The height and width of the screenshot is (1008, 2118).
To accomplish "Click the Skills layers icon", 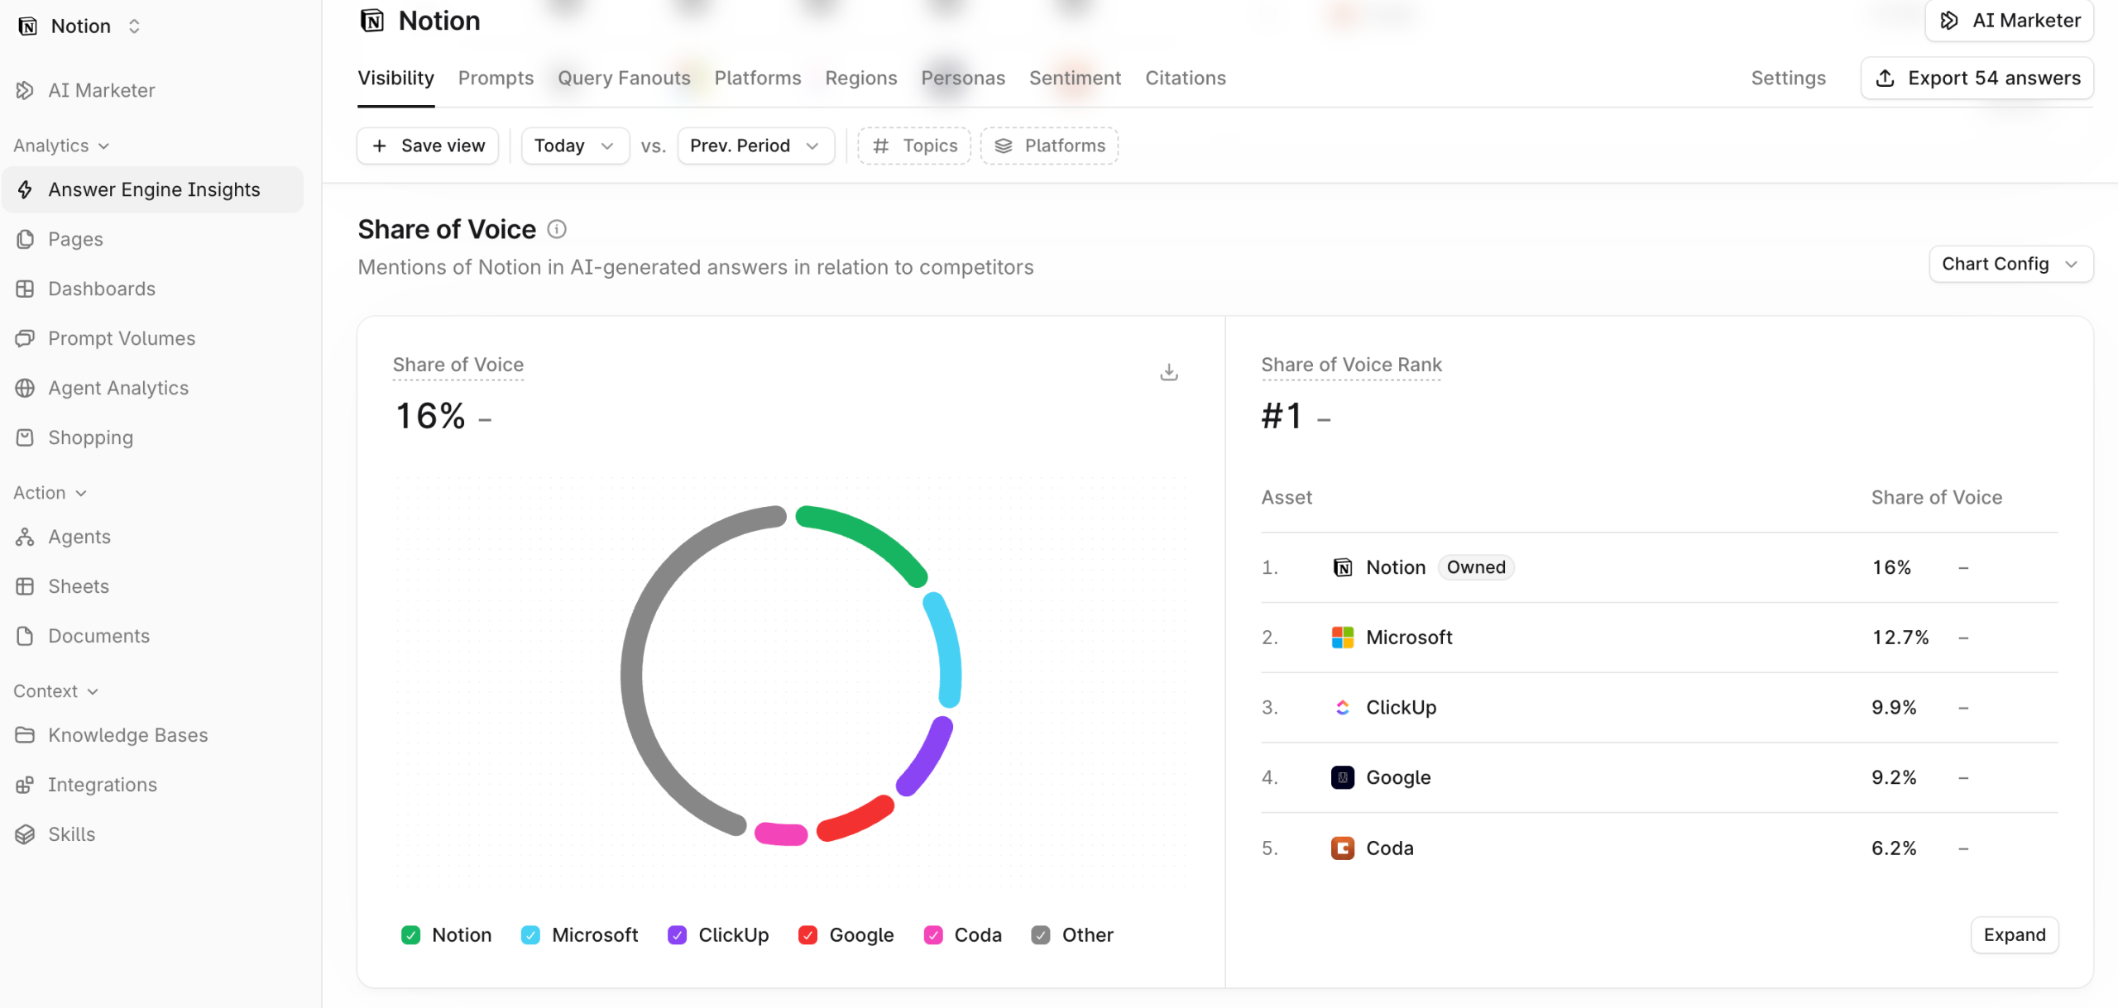I will [x=25, y=834].
